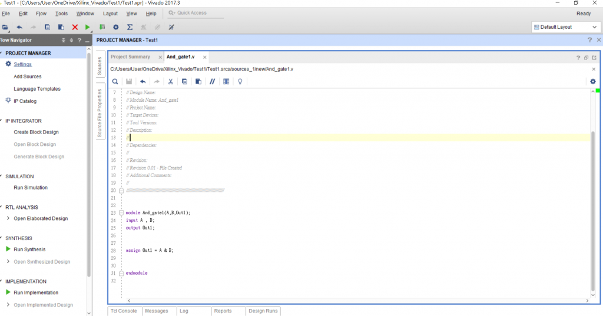Click the Settings gear in Project Manager

pyautogui.click(x=8, y=64)
